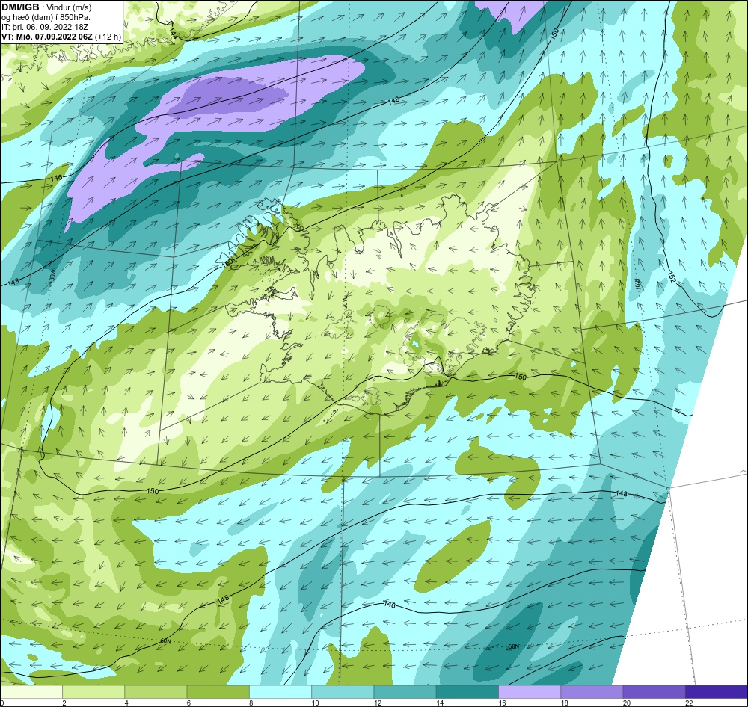Select the 12–14 m/s teal legend swatch
Screen dimensions: 748x707
405,692
